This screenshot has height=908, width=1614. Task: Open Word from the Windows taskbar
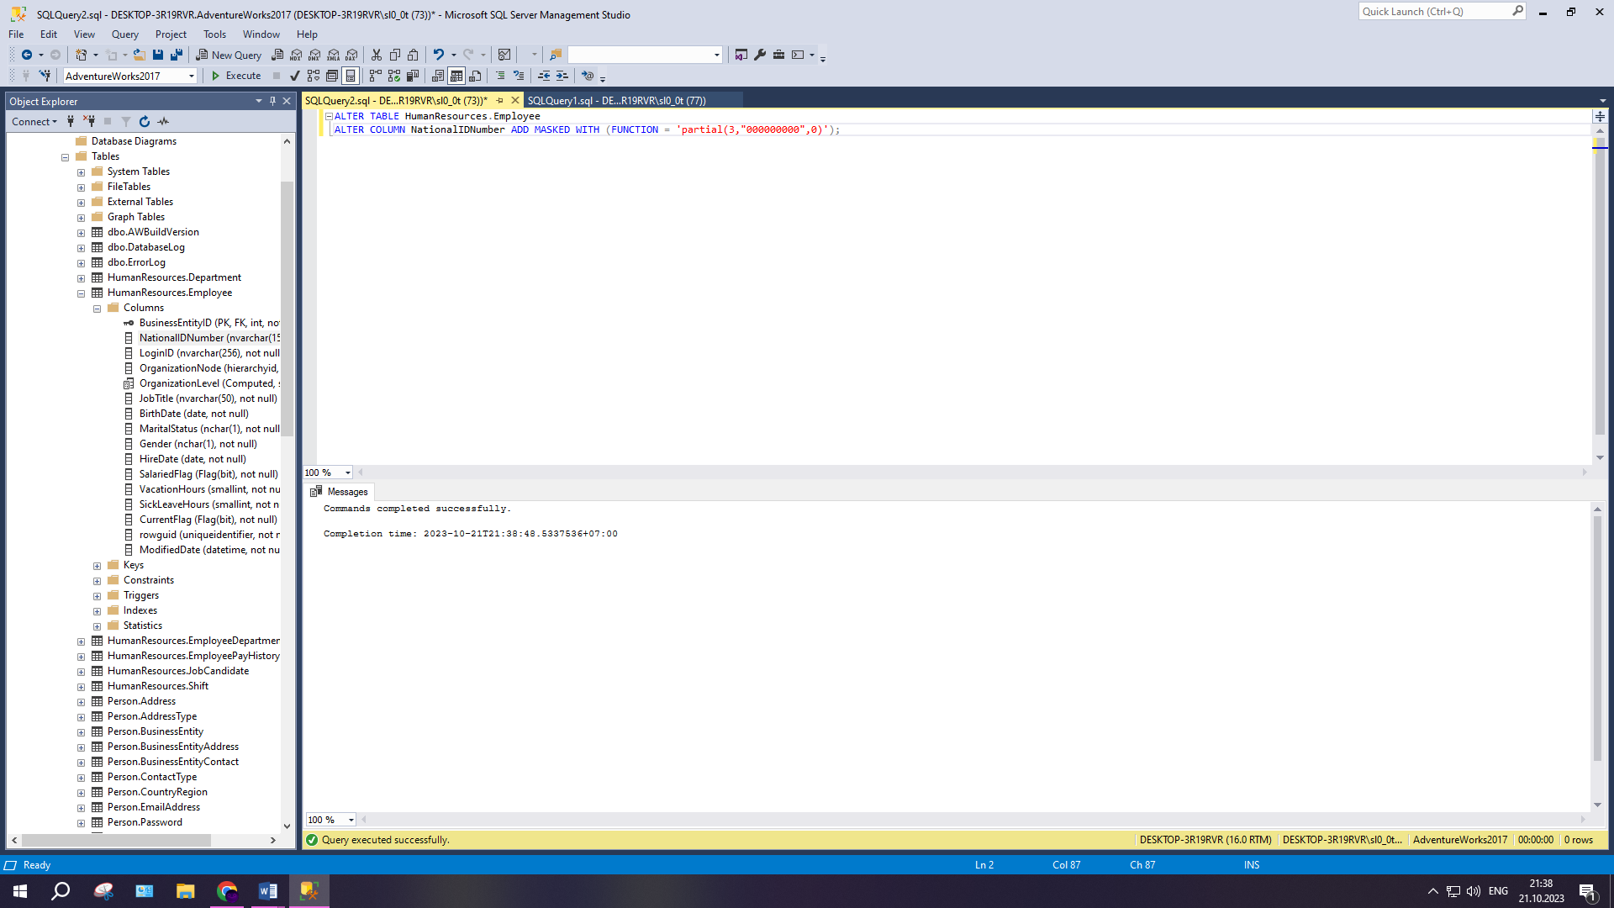[x=268, y=891]
